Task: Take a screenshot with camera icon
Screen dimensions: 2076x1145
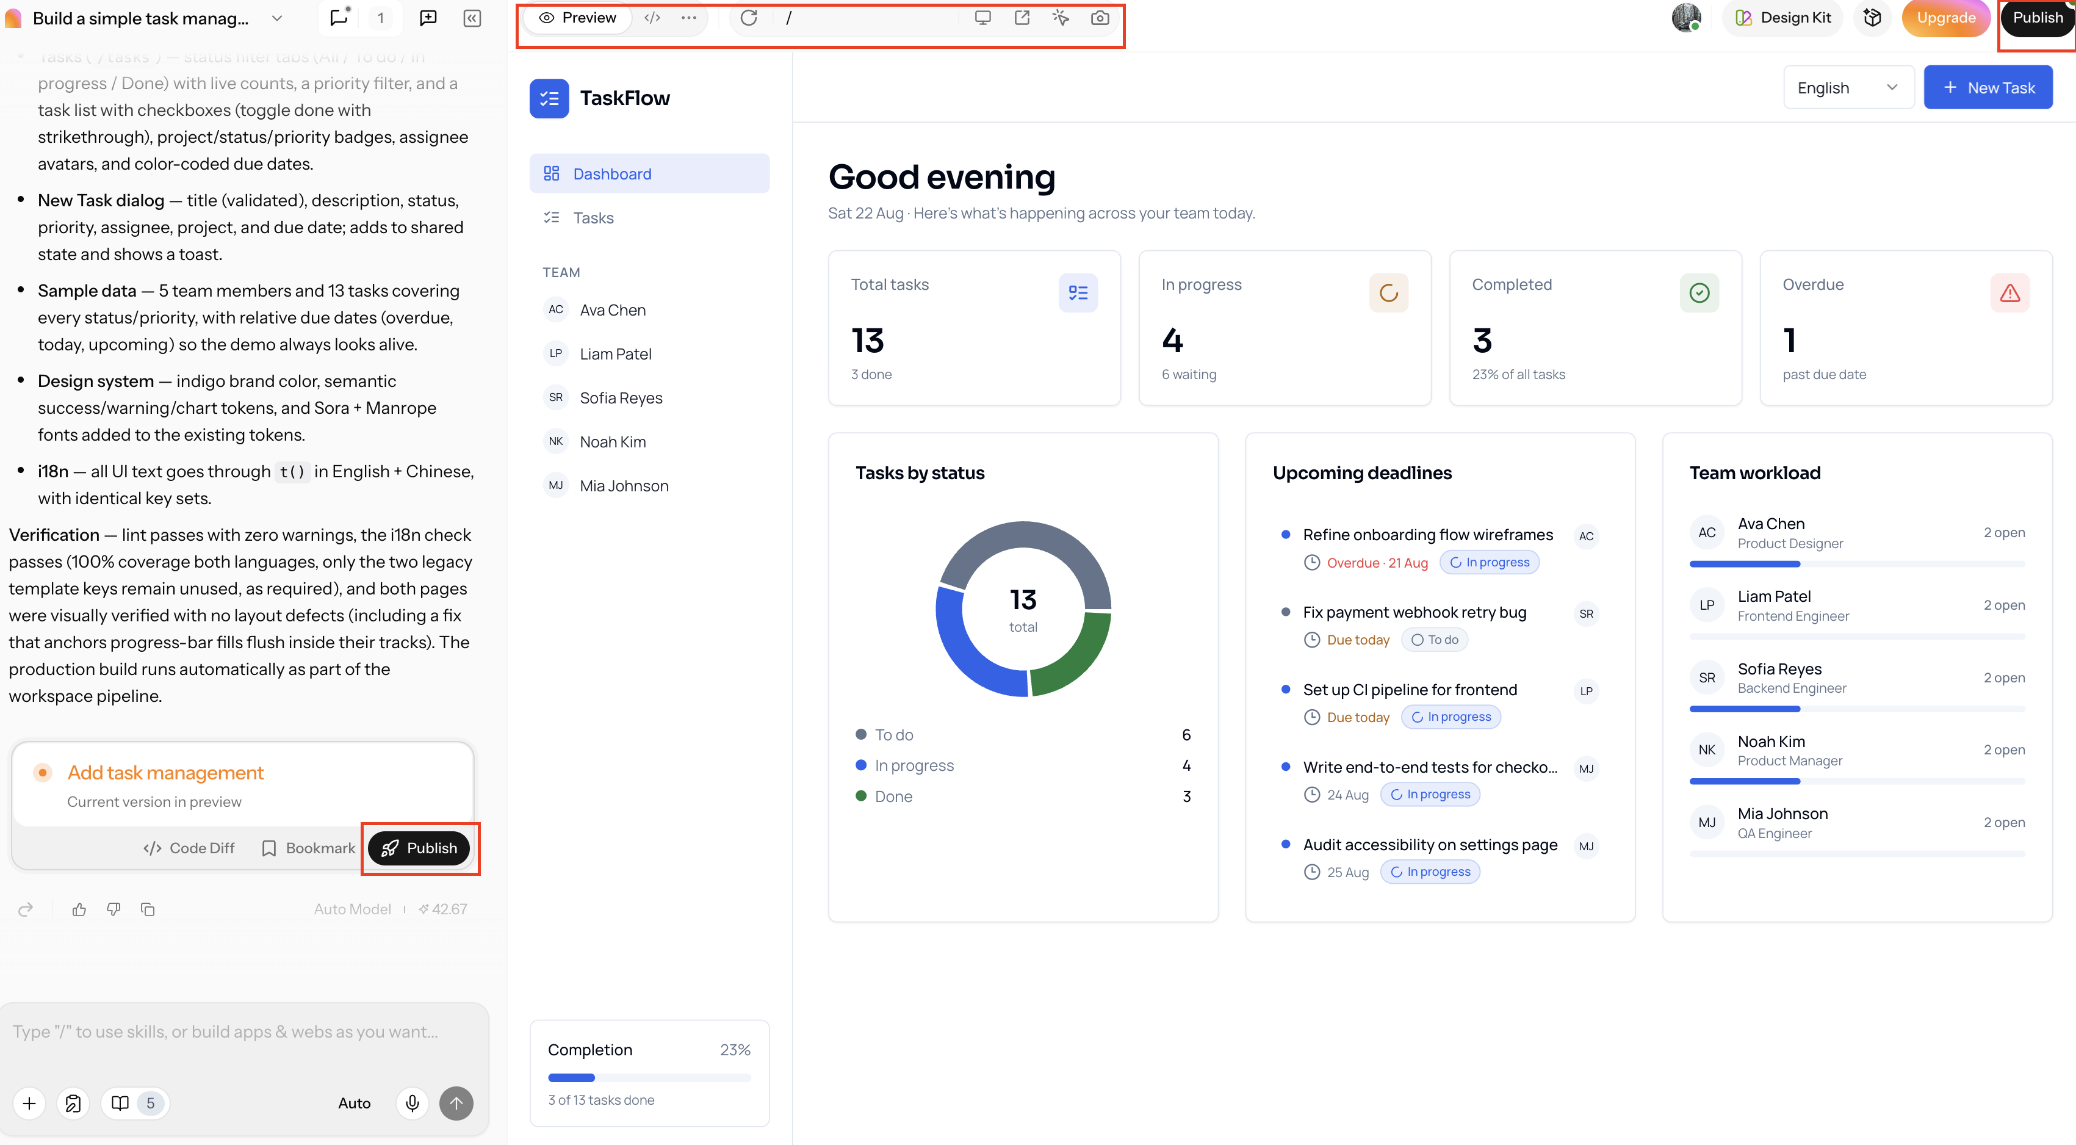Action: coord(1099,18)
